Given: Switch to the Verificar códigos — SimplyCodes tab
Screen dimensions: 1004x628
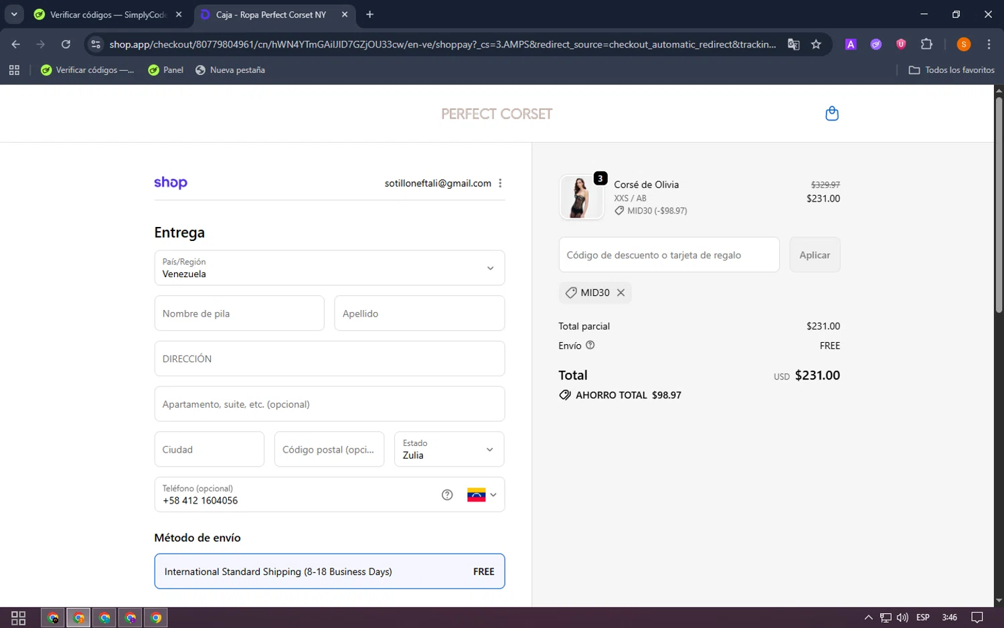Looking at the screenshot, I should 107,14.
